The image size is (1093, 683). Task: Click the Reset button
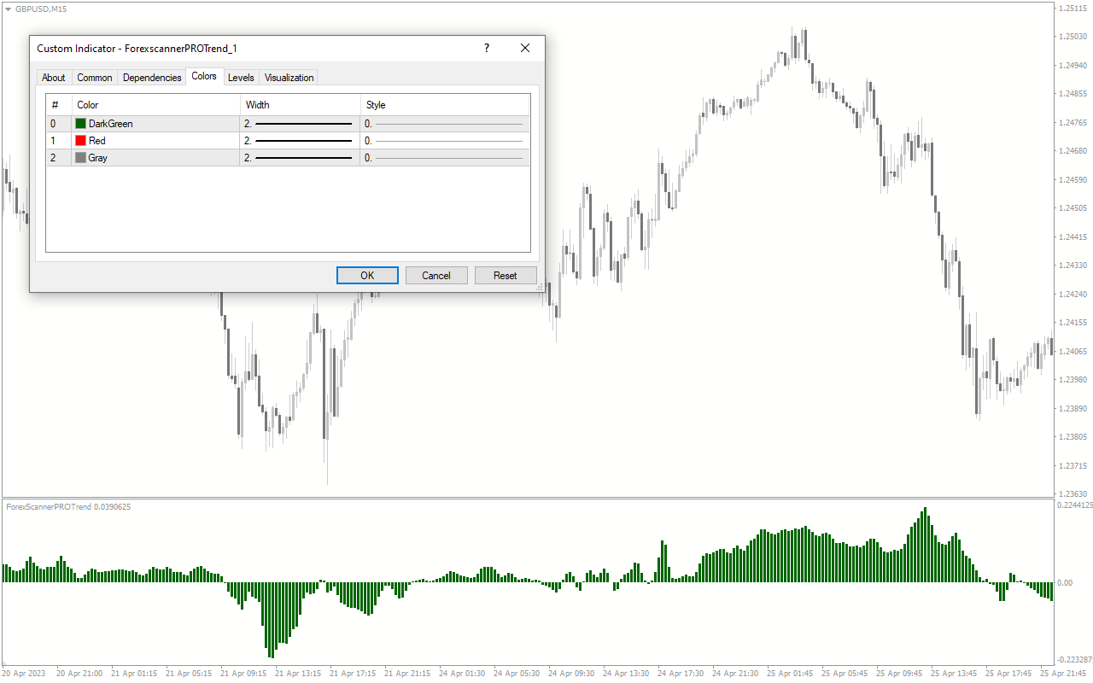click(506, 276)
